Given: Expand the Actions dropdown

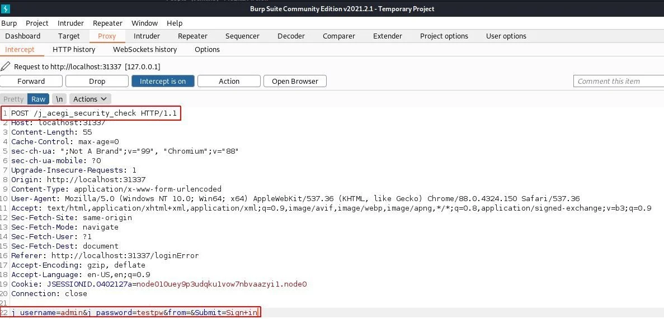Looking at the screenshot, I should 90,99.
